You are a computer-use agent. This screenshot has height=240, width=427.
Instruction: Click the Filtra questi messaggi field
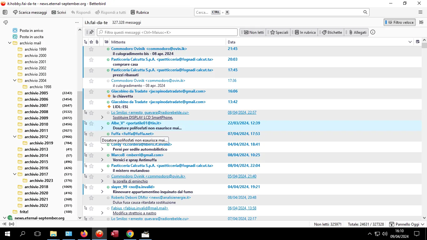(x=167, y=32)
